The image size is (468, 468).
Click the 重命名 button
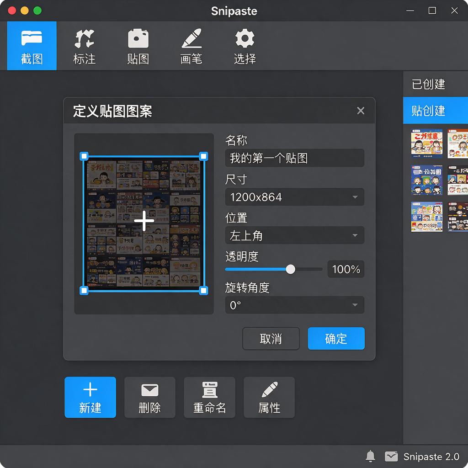click(209, 397)
